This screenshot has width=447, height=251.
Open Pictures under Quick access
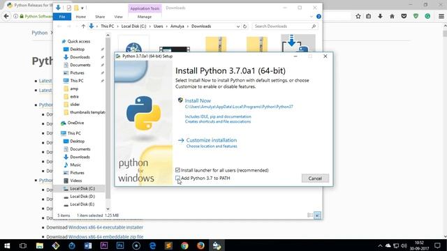click(x=77, y=73)
